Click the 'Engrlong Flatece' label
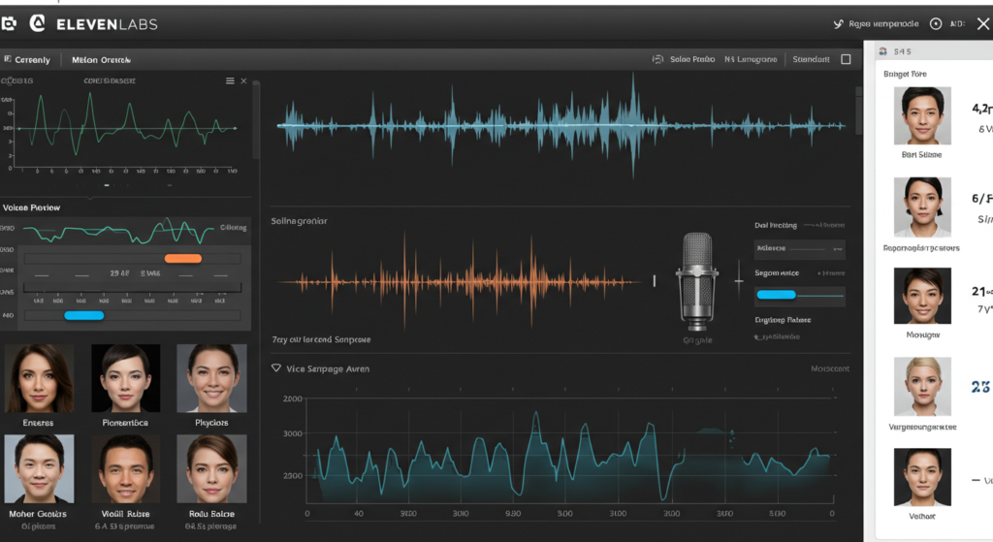Screen dimensions: 993x542 click(783, 320)
